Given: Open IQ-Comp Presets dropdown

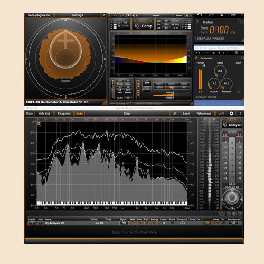Looking at the screenshot, I should (156, 16).
